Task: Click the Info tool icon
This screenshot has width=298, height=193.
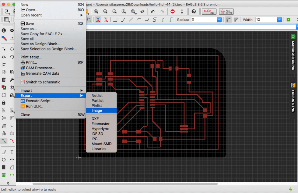Action: (4, 30)
